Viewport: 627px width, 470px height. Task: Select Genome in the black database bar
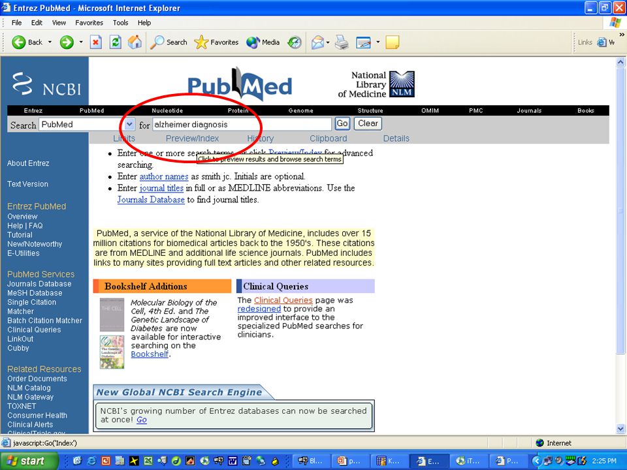(300, 111)
